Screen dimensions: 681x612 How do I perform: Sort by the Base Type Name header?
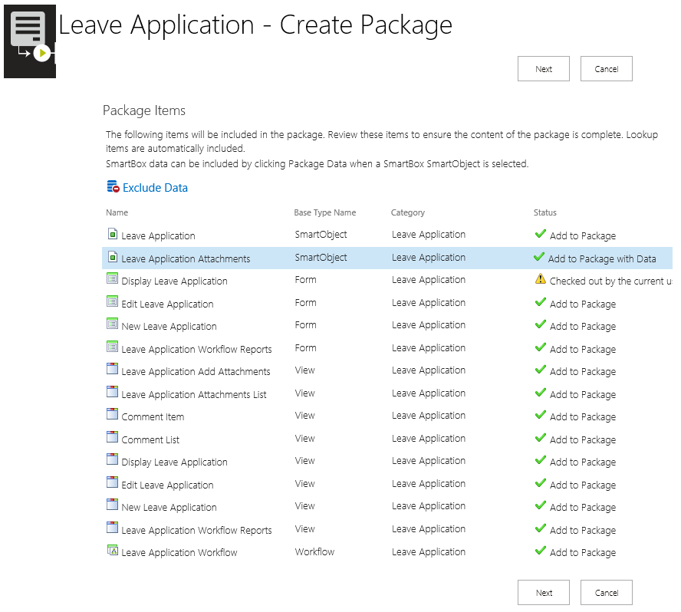point(324,212)
